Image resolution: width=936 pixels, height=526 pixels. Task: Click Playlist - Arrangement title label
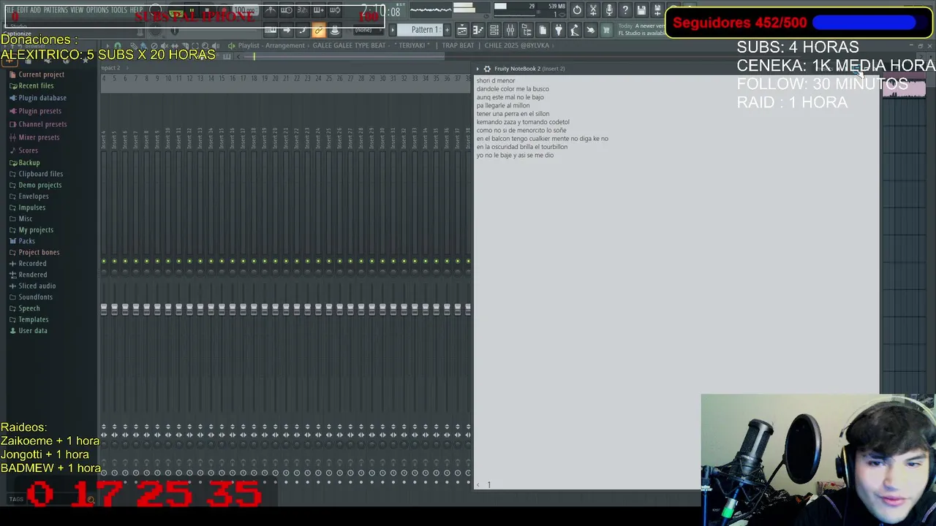click(271, 45)
